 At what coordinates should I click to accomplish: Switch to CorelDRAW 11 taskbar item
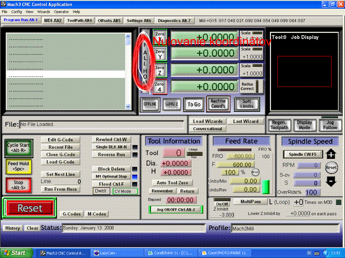click(x=171, y=253)
